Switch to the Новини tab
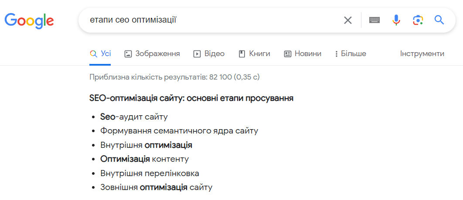Image resolution: width=463 pixels, height=200 pixels. tap(303, 53)
